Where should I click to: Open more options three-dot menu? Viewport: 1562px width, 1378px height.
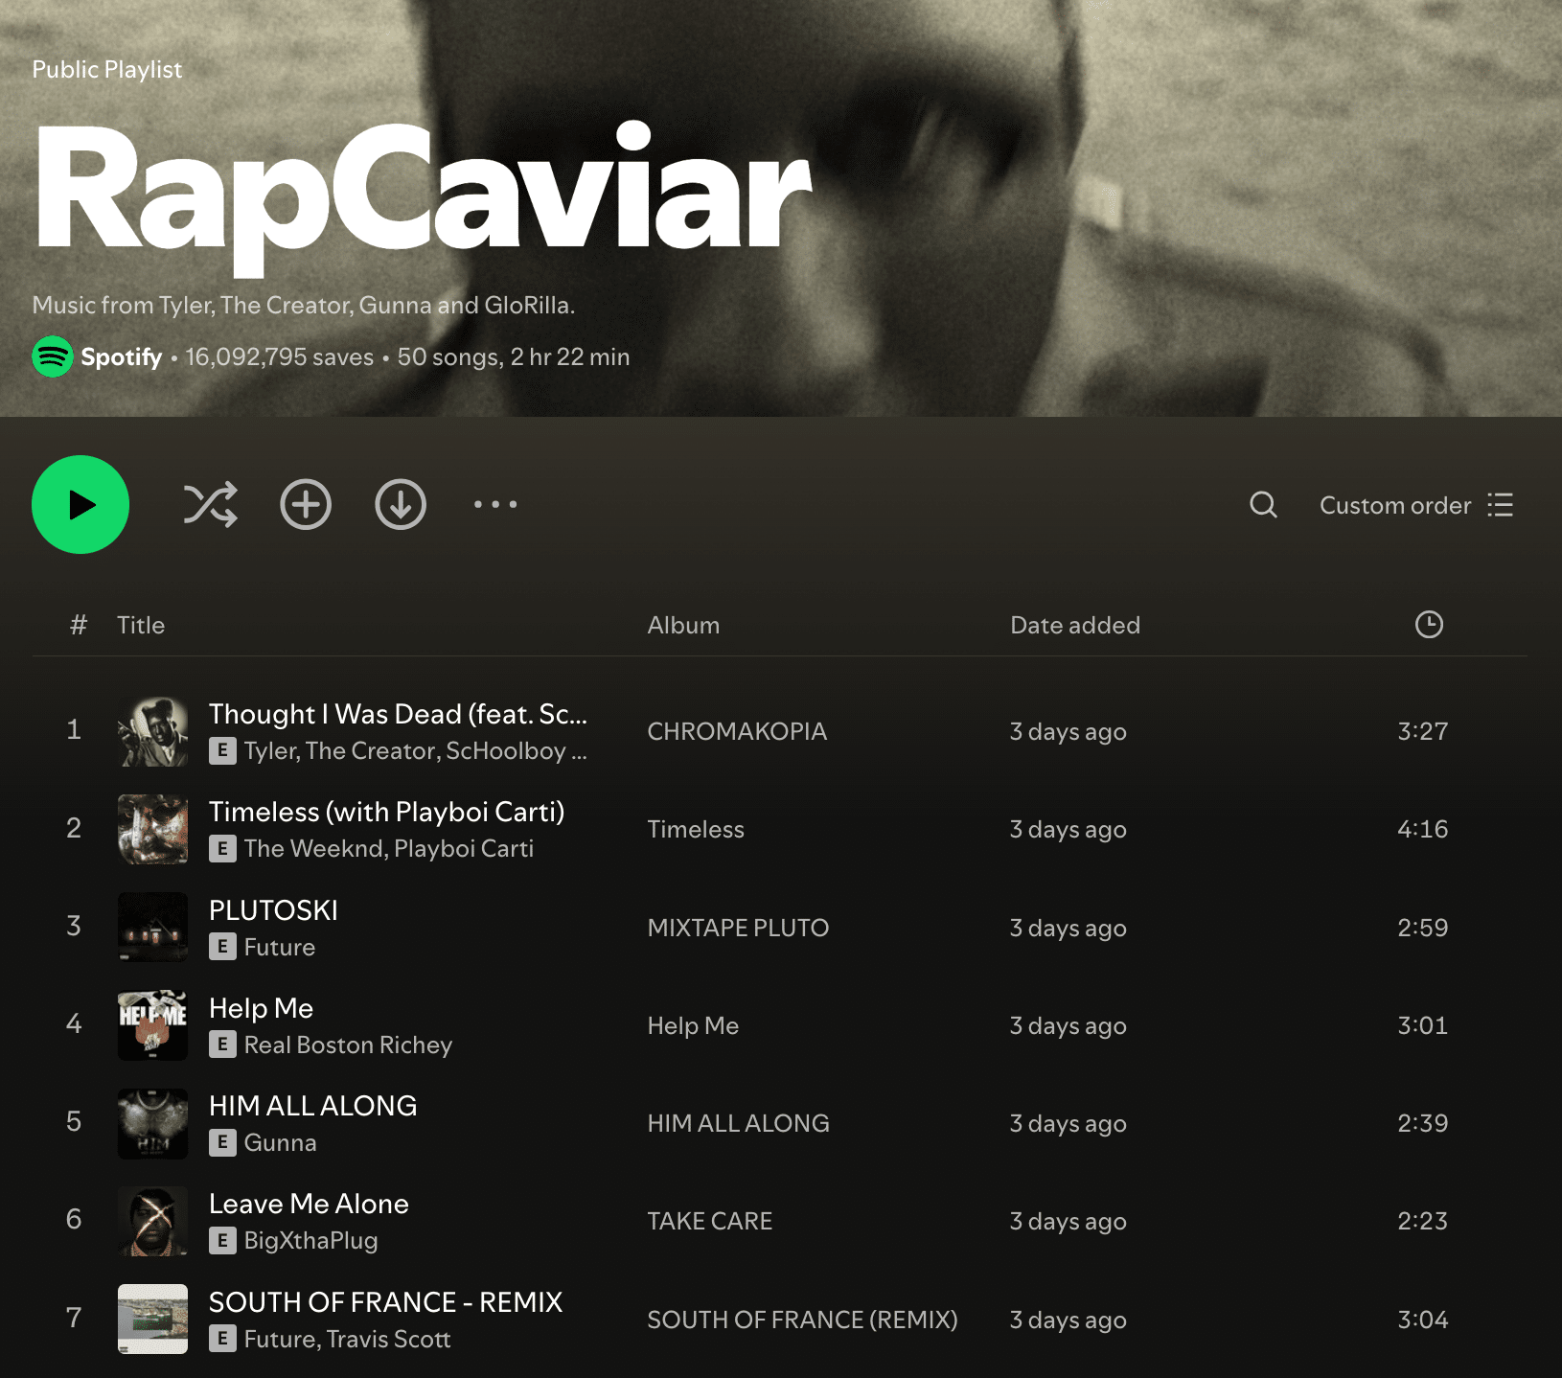click(x=495, y=504)
